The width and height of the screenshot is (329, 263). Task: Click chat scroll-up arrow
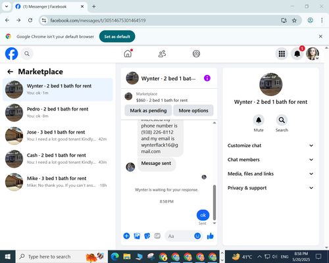[x=215, y=123]
